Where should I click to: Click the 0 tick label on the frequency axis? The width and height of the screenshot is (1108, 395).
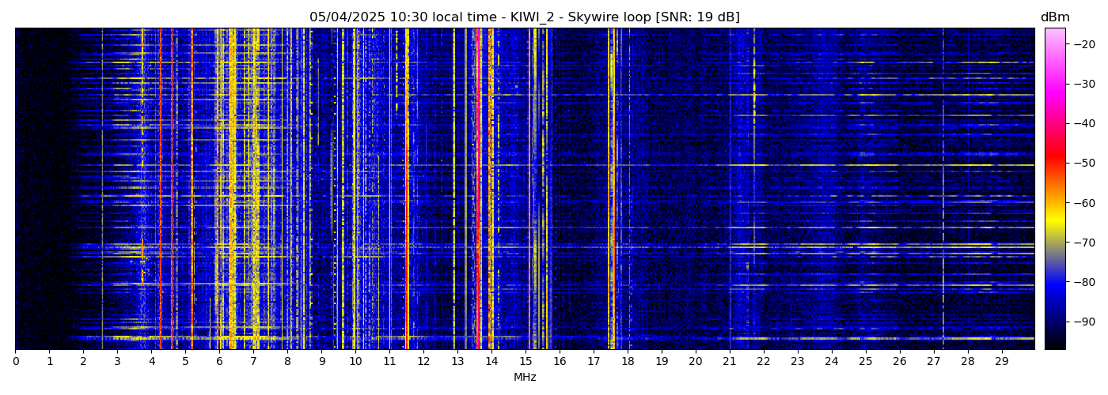pos(15,362)
